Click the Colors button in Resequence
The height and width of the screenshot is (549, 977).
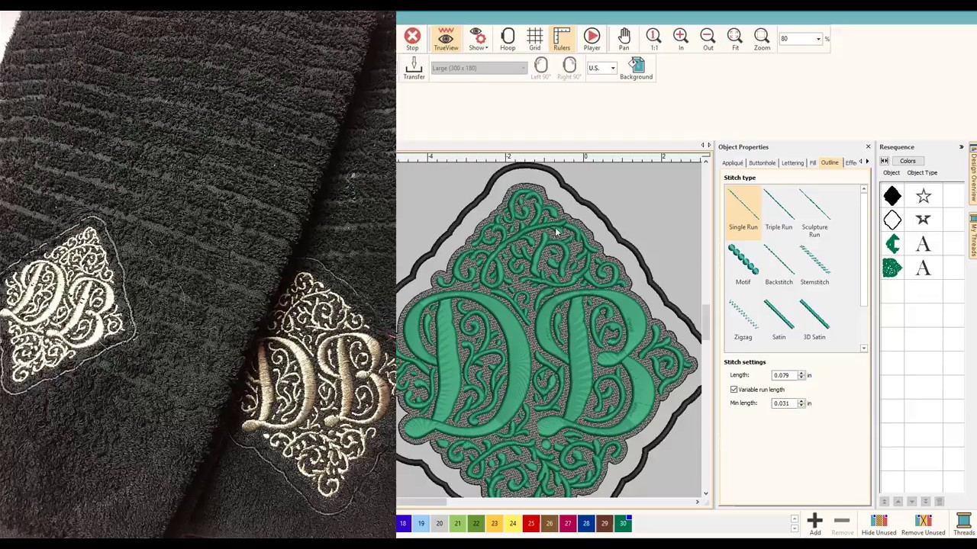tap(908, 161)
